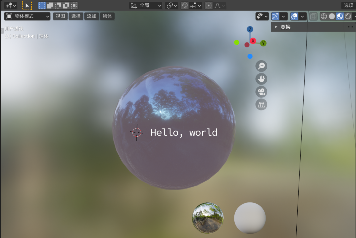Viewport: 356px width, 238px height.
Task: Open the proportional falloff dropdown
Action: coord(219,6)
